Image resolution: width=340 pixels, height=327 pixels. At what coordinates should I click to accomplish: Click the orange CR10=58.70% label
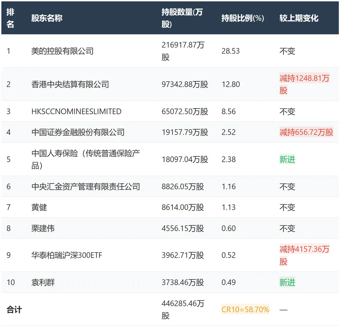245,310
